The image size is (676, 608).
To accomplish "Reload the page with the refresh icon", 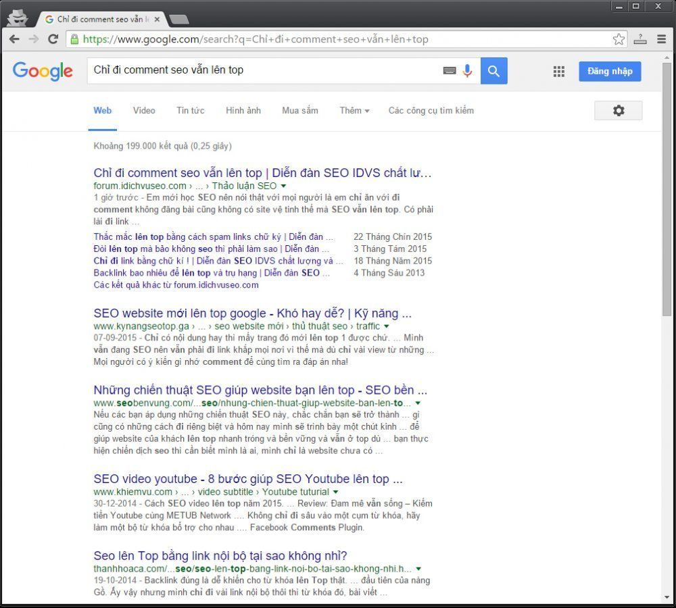I will pos(53,39).
